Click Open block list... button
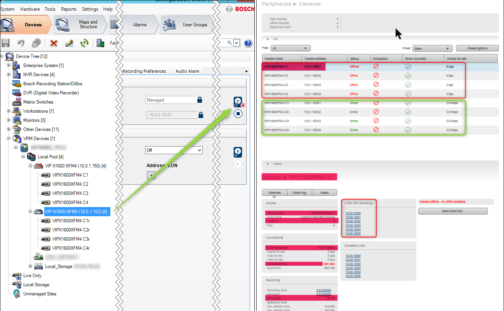The image size is (504, 311). tap(453, 211)
